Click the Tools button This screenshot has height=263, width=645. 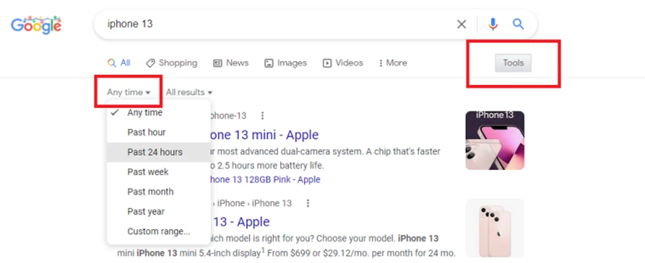click(x=513, y=63)
